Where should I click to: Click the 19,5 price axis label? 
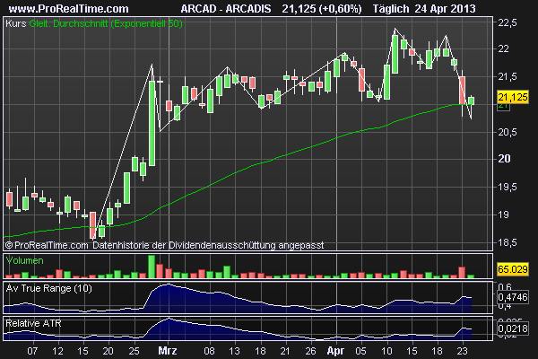pyautogui.click(x=508, y=188)
